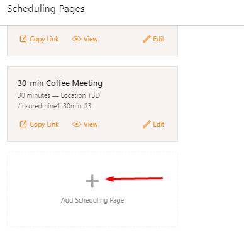Open the View link in the top card
The image size is (244, 237).
(91, 39)
